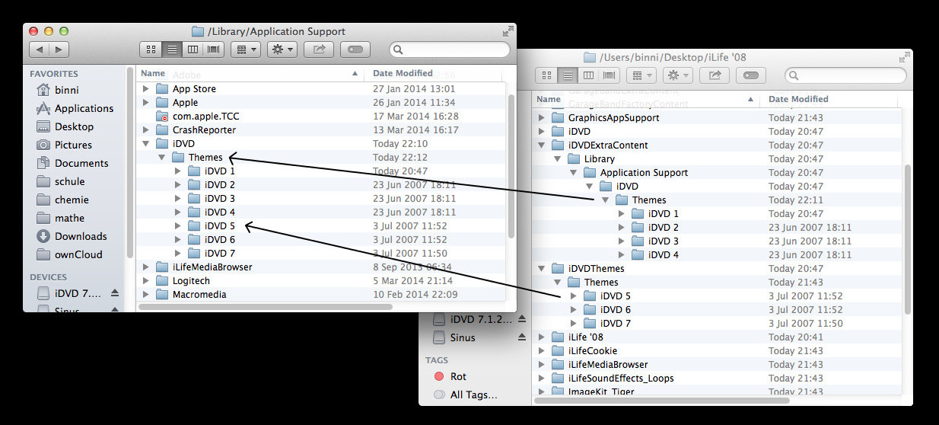Switch front window to column view
The width and height of the screenshot is (939, 425).
(x=193, y=50)
